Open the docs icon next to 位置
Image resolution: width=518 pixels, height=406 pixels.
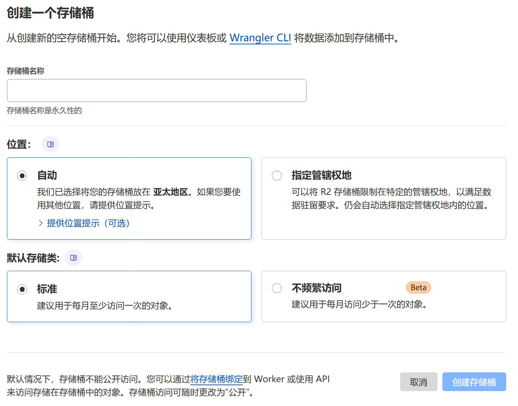50,144
